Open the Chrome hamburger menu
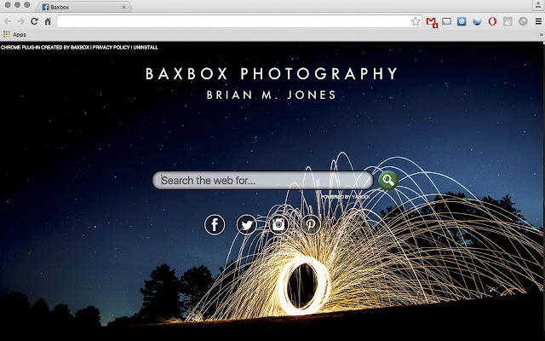The width and height of the screenshot is (545, 341). pos(538,21)
